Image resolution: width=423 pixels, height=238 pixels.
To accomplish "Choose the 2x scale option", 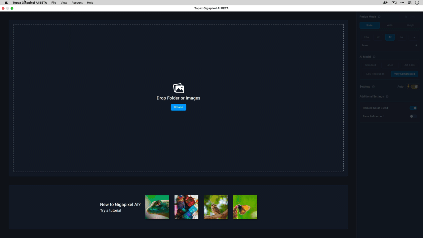I will [x=378, y=37].
